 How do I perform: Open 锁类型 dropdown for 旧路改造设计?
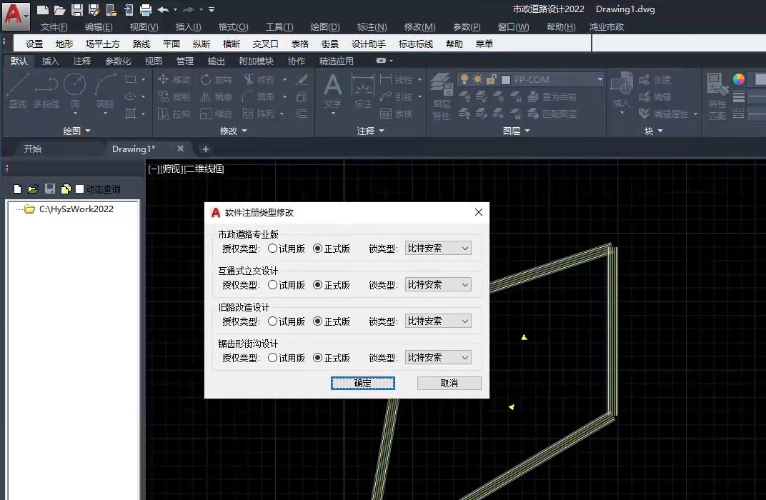pos(438,321)
